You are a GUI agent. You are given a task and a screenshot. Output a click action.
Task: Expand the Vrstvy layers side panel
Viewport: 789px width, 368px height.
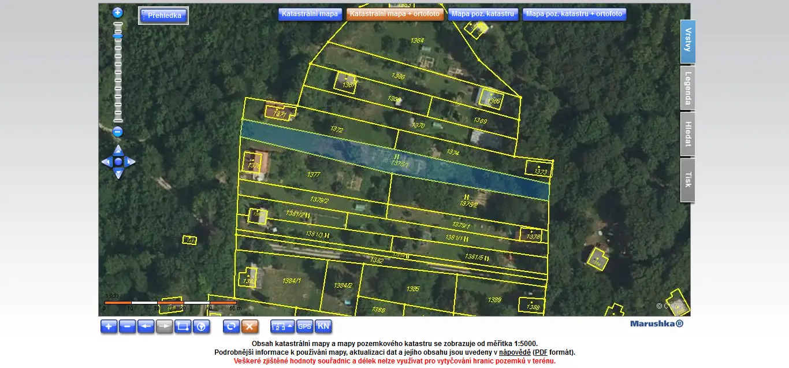(x=687, y=41)
